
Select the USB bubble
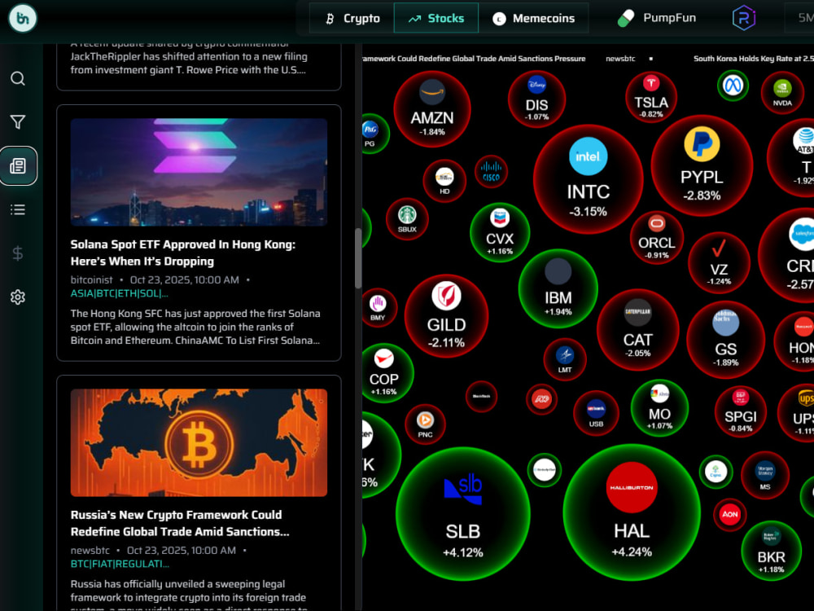pos(596,413)
